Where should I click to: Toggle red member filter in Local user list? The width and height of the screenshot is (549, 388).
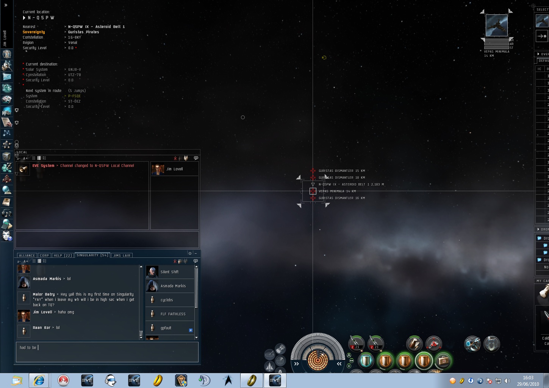point(175,158)
